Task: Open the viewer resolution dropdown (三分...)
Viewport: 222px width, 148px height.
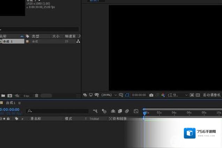Action: 177,95
